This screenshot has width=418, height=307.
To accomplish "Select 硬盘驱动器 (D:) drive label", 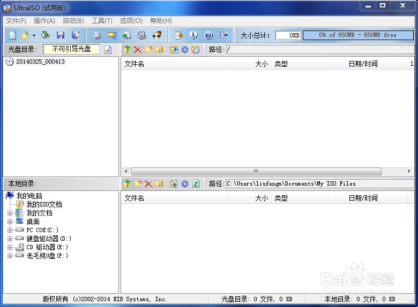I will pyautogui.click(x=49, y=239).
